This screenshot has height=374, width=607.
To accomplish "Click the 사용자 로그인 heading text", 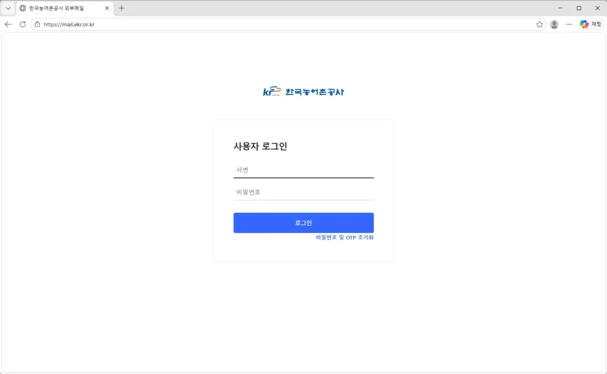I will (x=260, y=146).
